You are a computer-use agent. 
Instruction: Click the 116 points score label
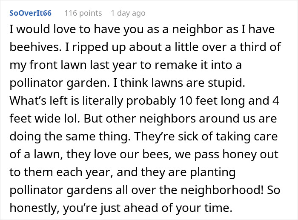click(83, 13)
